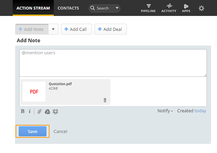The width and height of the screenshot is (217, 153).
Task: Click the Add Call button
Action: click(x=76, y=29)
